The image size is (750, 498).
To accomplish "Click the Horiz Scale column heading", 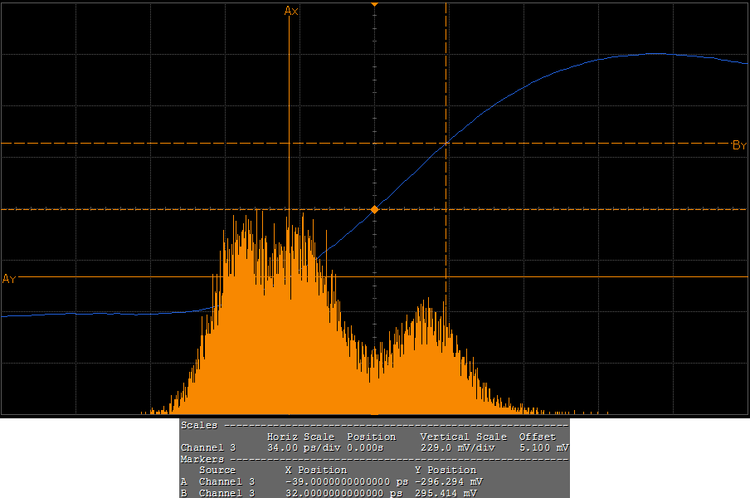I will coord(300,437).
